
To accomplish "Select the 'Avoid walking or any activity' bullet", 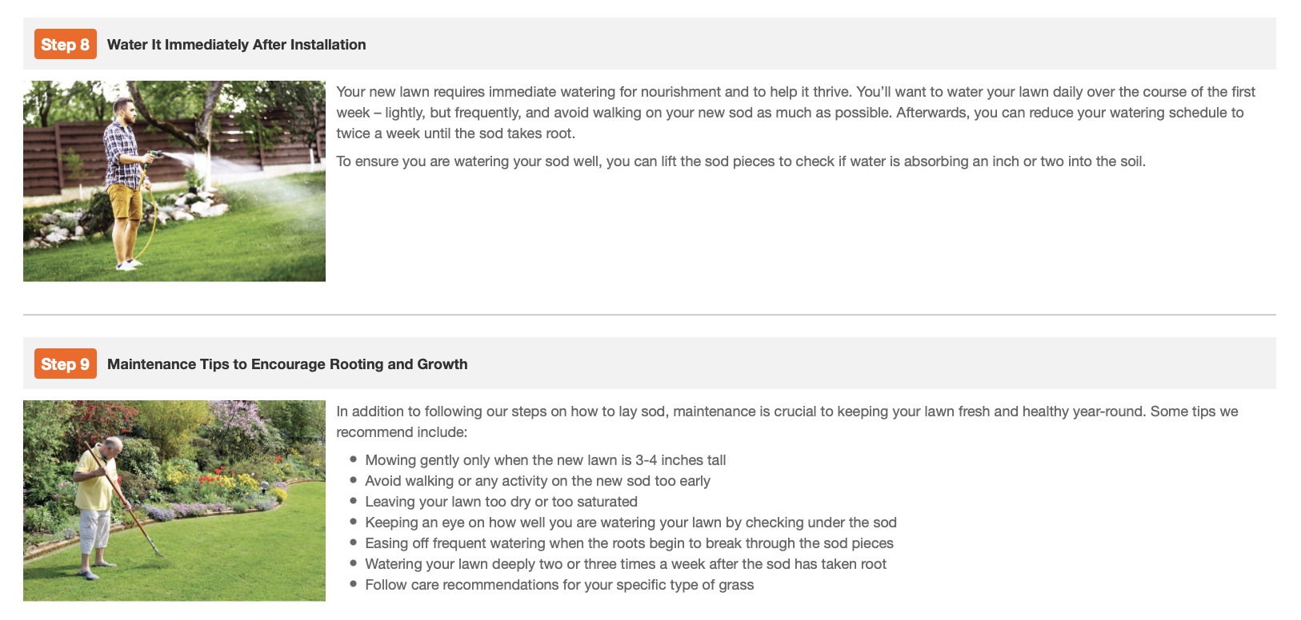I will [x=537, y=481].
